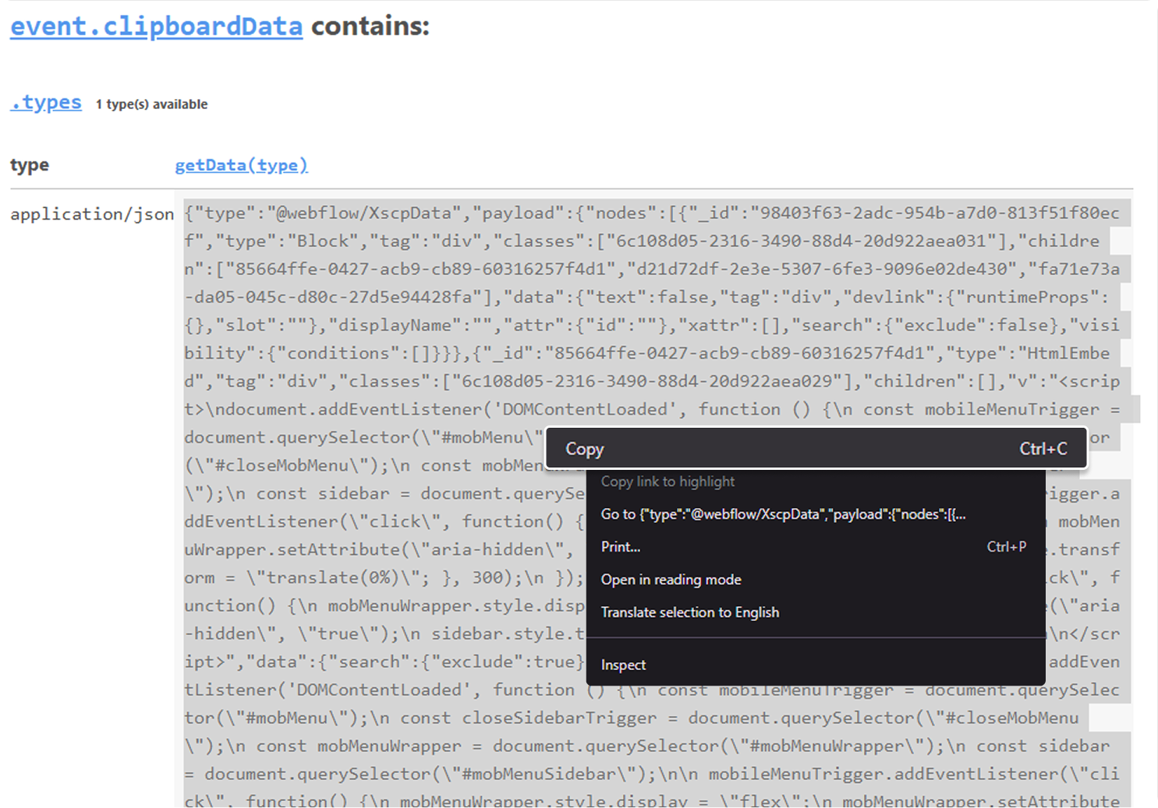The image size is (1158, 808).
Task: Choose Translate selection to English
Action: 816,612
